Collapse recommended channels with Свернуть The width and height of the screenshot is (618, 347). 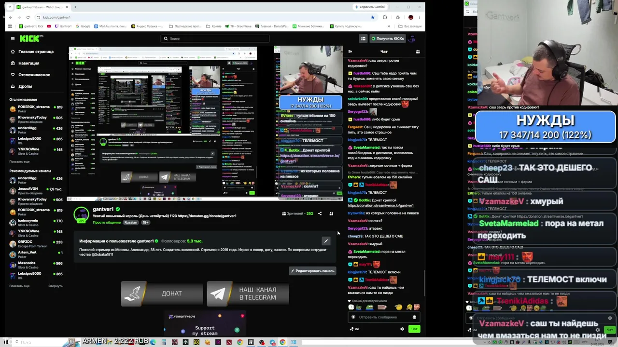pyautogui.click(x=55, y=286)
